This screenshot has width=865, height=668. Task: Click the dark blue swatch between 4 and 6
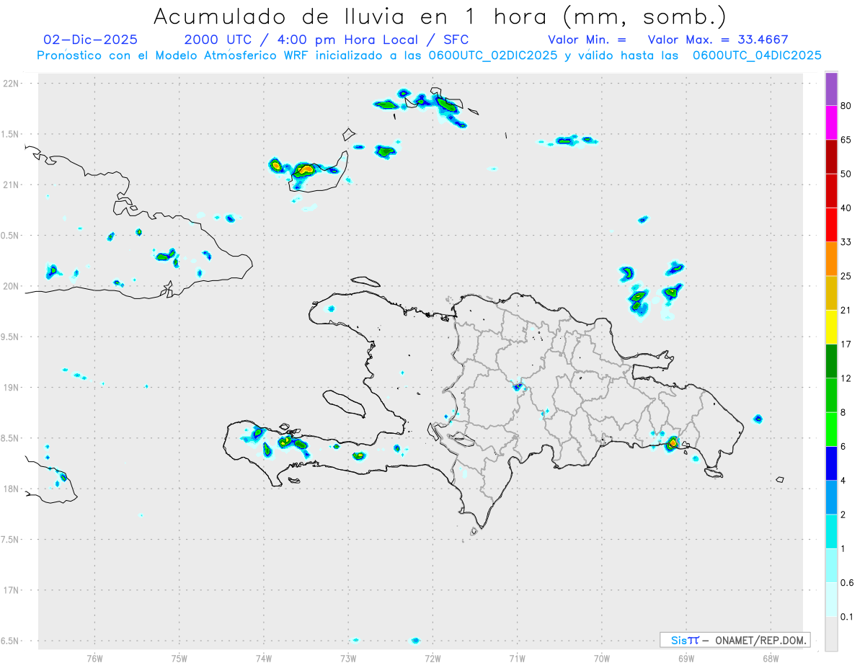point(831,463)
